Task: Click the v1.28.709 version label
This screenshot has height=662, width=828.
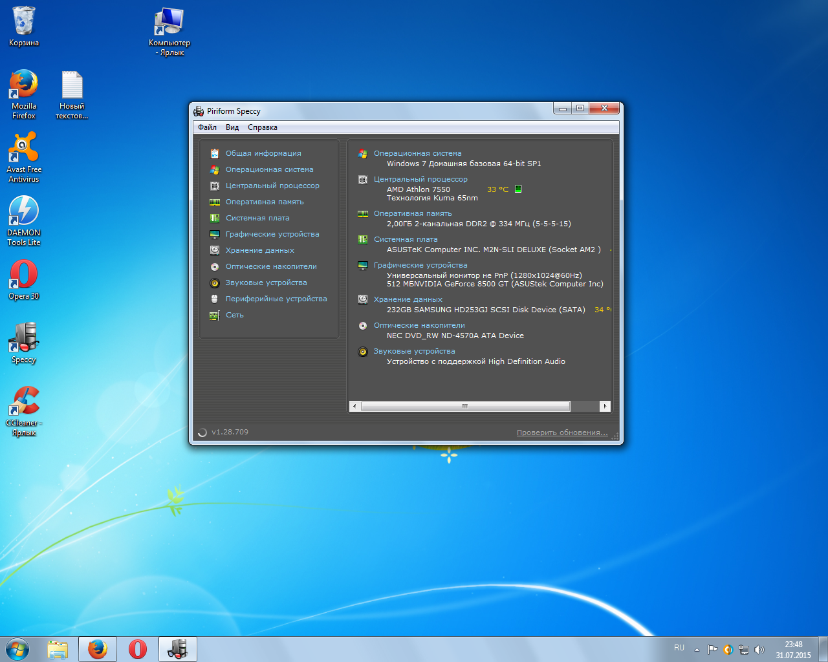Action: [x=230, y=432]
